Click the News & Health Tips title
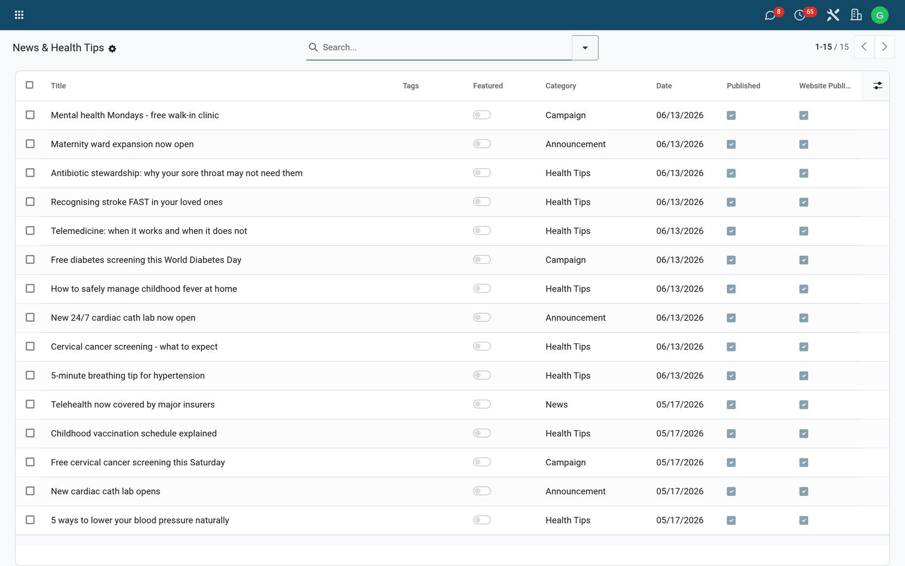The image size is (905, 566). (58, 48)
